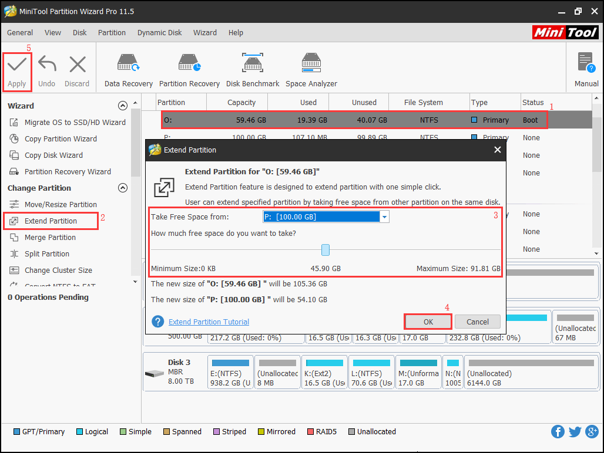Launch Disk Benchmark tool
Screen dimensions: 604x453
(x=253, y=70)
